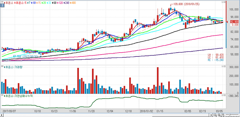Click the 10/23 date axis label
This screenshot has width=240, height=117.
tap(54, 111)
